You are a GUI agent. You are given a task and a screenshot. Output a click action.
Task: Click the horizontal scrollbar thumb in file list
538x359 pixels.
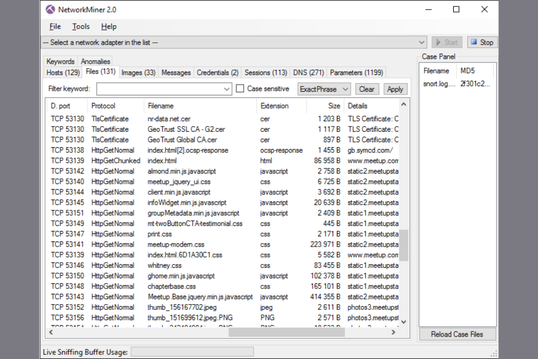[287, 332]
